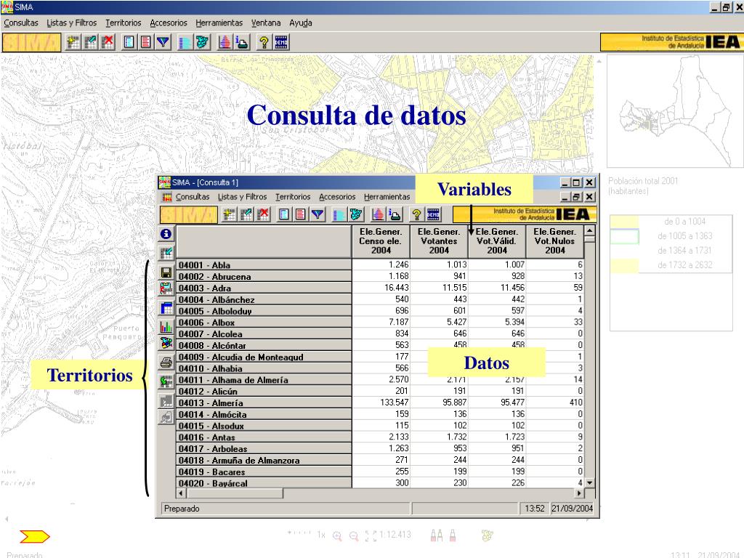Screen dimensions: 744x558
Task: Click funnel filter icon in main SIMA toolbar
Action: [163, 42]
